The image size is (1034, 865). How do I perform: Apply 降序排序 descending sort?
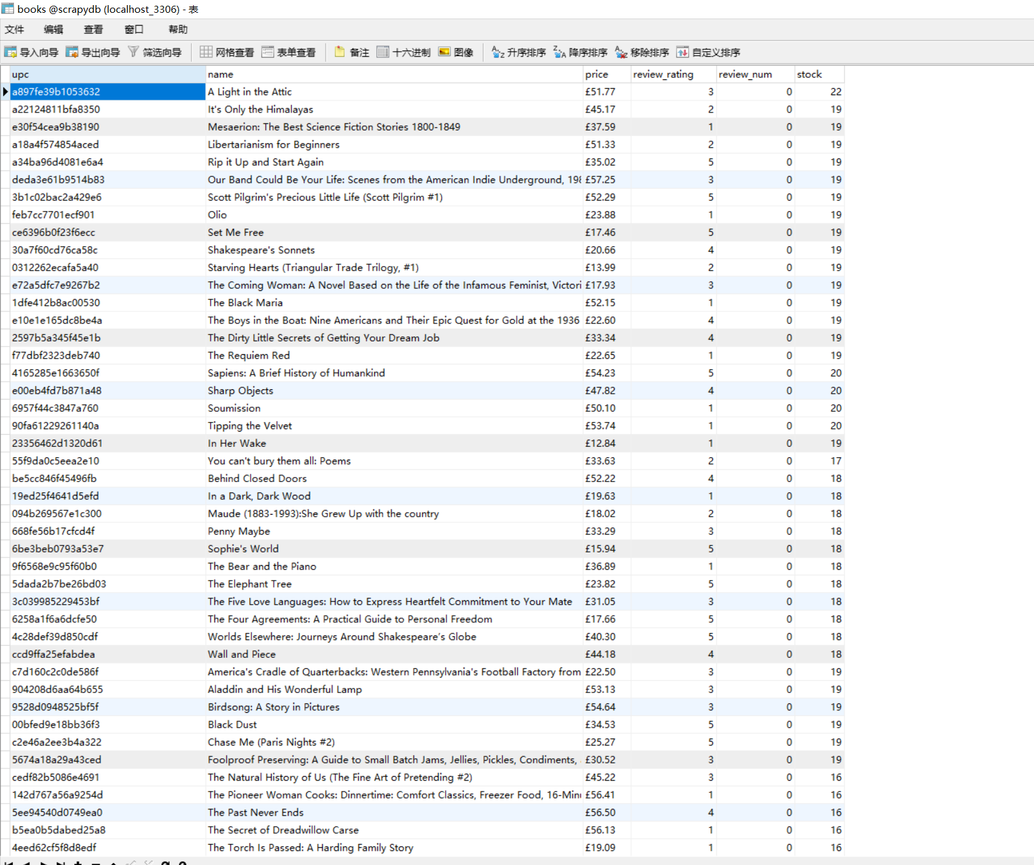(580, 52)
